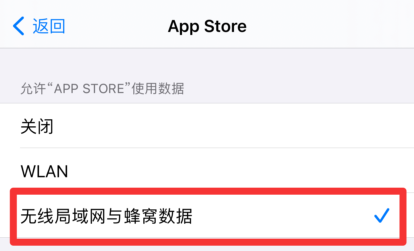Viewport: 414px width, 251px height.
Task: Click the App Store page title
Action: [207, 26]
